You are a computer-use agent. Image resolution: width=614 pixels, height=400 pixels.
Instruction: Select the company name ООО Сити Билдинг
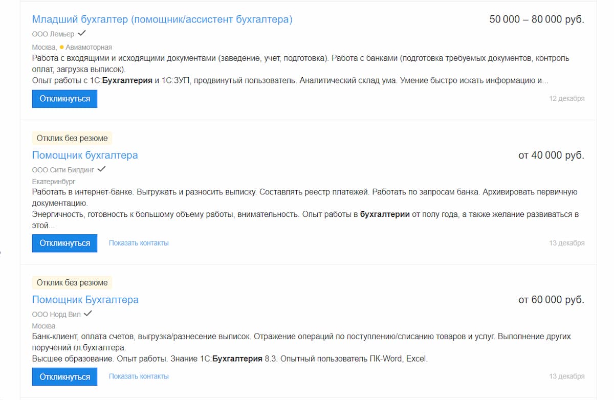[63, 169]
